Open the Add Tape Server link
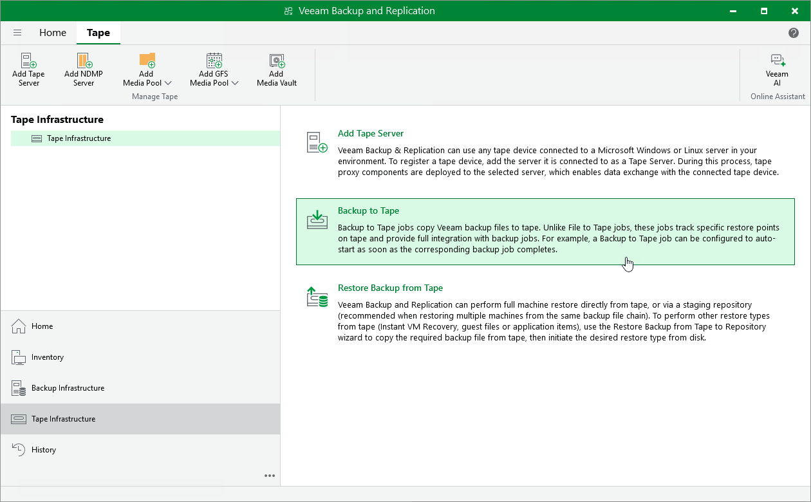 371,134
